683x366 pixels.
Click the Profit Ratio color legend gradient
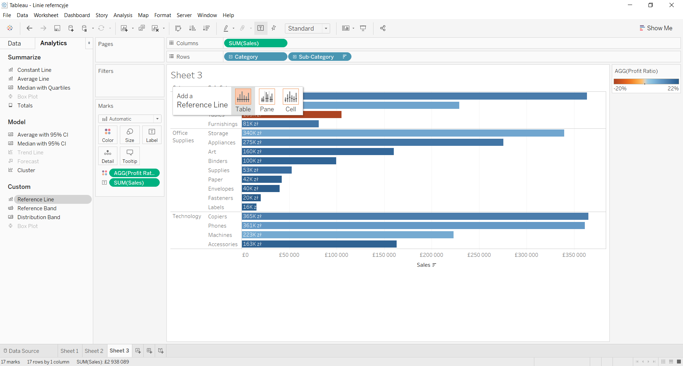click(x=646, y=81)
